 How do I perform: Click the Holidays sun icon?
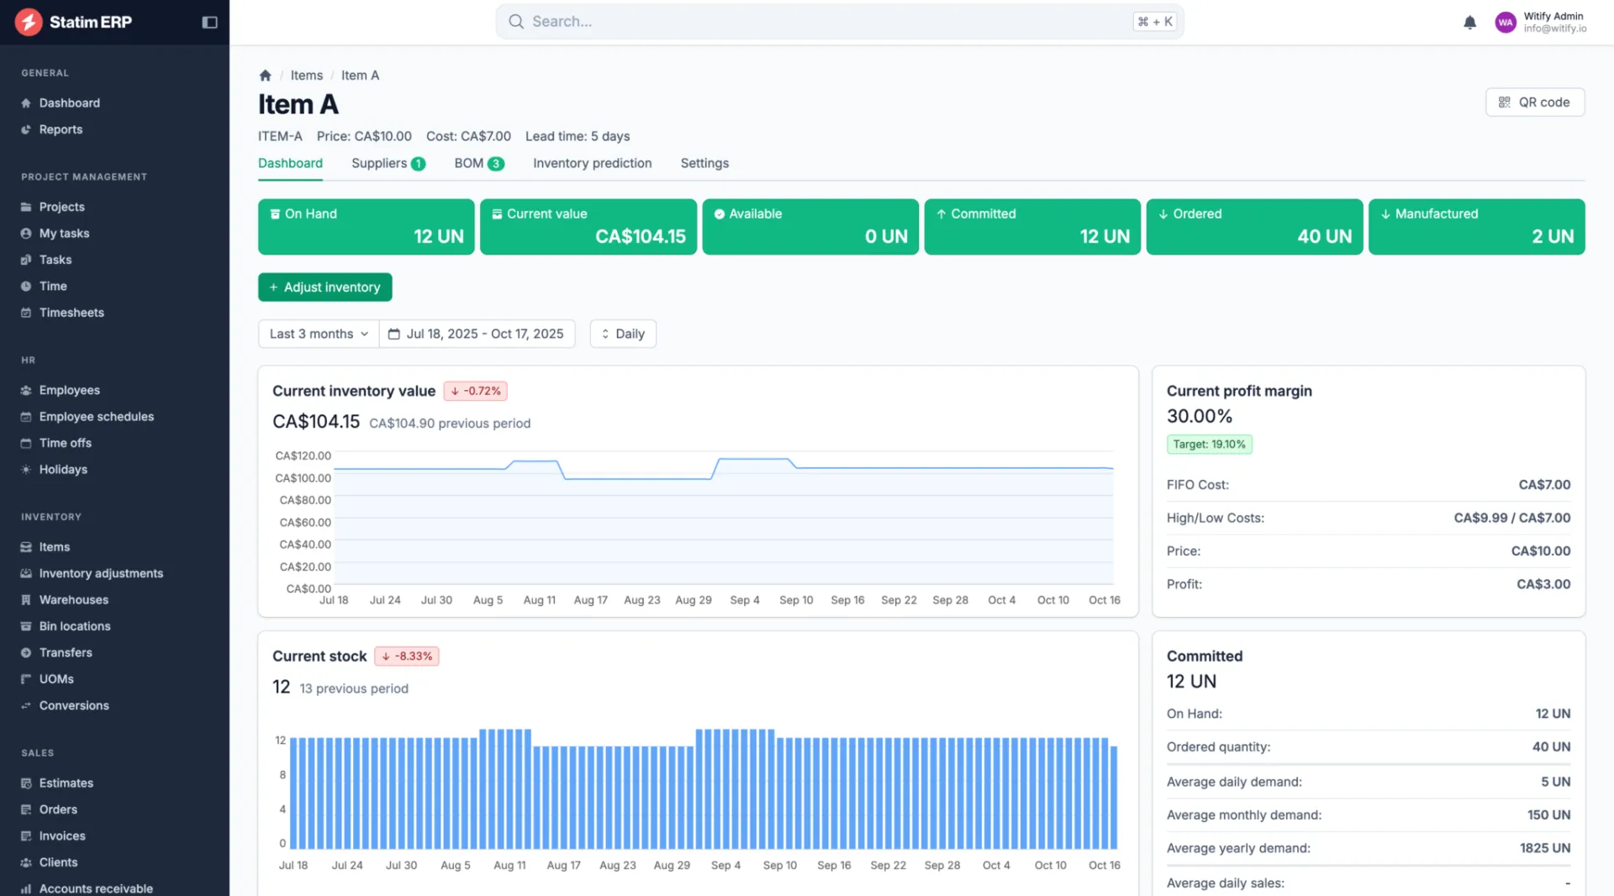pos(26,470)
